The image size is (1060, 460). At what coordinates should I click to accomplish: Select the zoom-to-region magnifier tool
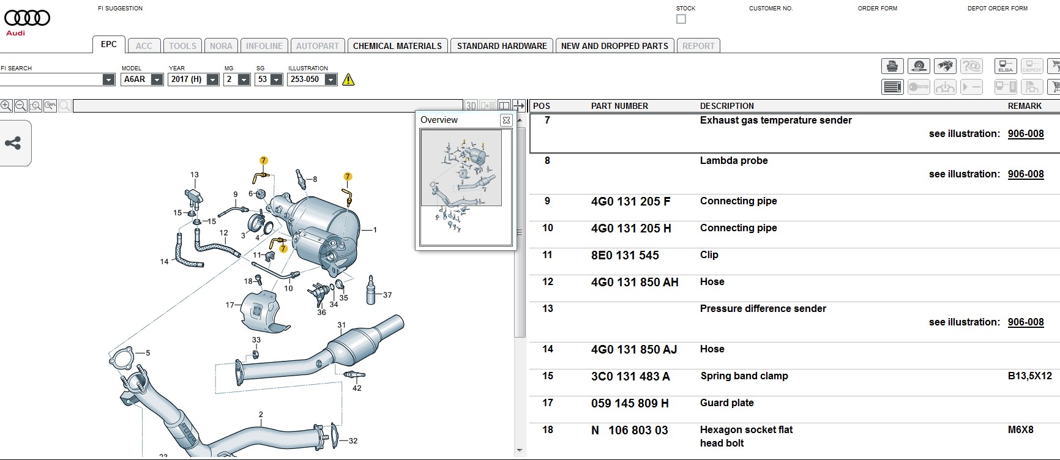pos(35,106)
